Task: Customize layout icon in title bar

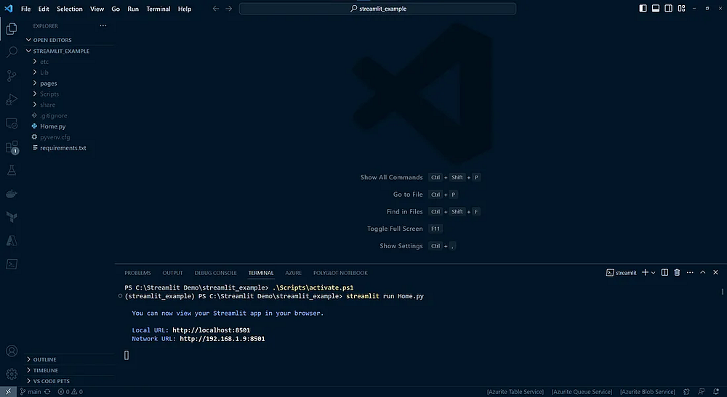Action: tap(681, 8)
